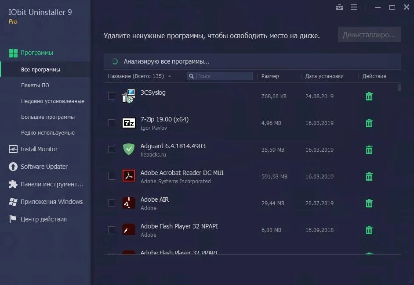Click the Adobe Acrobat Reader icon
This screenshot has width=414, height=285.
(129, 176)
